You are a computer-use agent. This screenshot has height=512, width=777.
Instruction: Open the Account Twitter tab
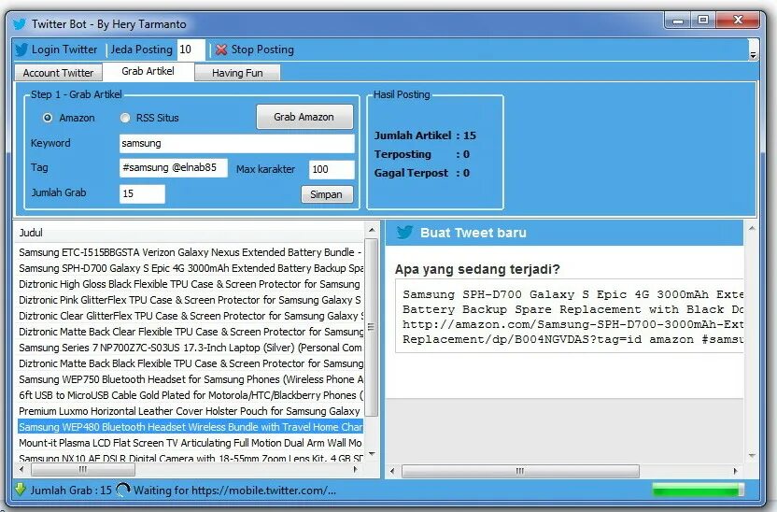[x=58, y=73]
